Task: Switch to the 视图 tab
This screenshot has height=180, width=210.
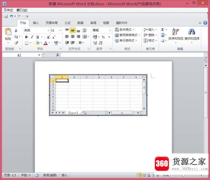Action: click(x=106, y=23)
